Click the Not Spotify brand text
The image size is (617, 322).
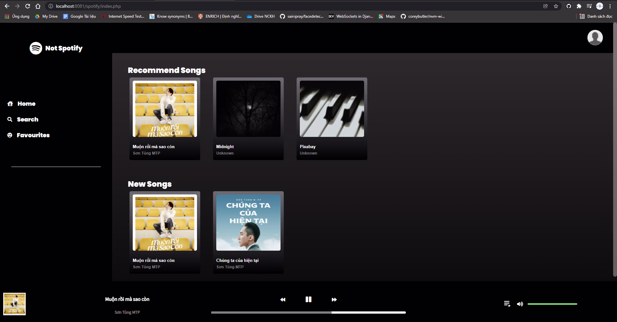(x=64, y=48)
